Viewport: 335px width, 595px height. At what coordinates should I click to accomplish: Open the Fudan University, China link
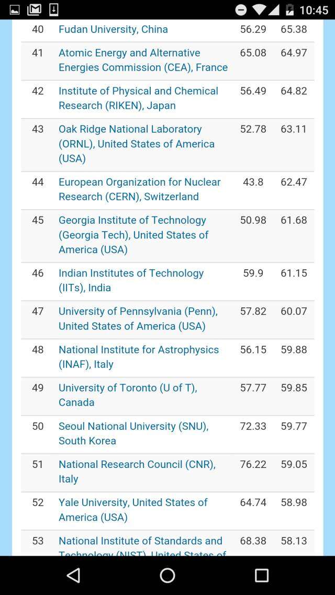click(x=113, y=29)
